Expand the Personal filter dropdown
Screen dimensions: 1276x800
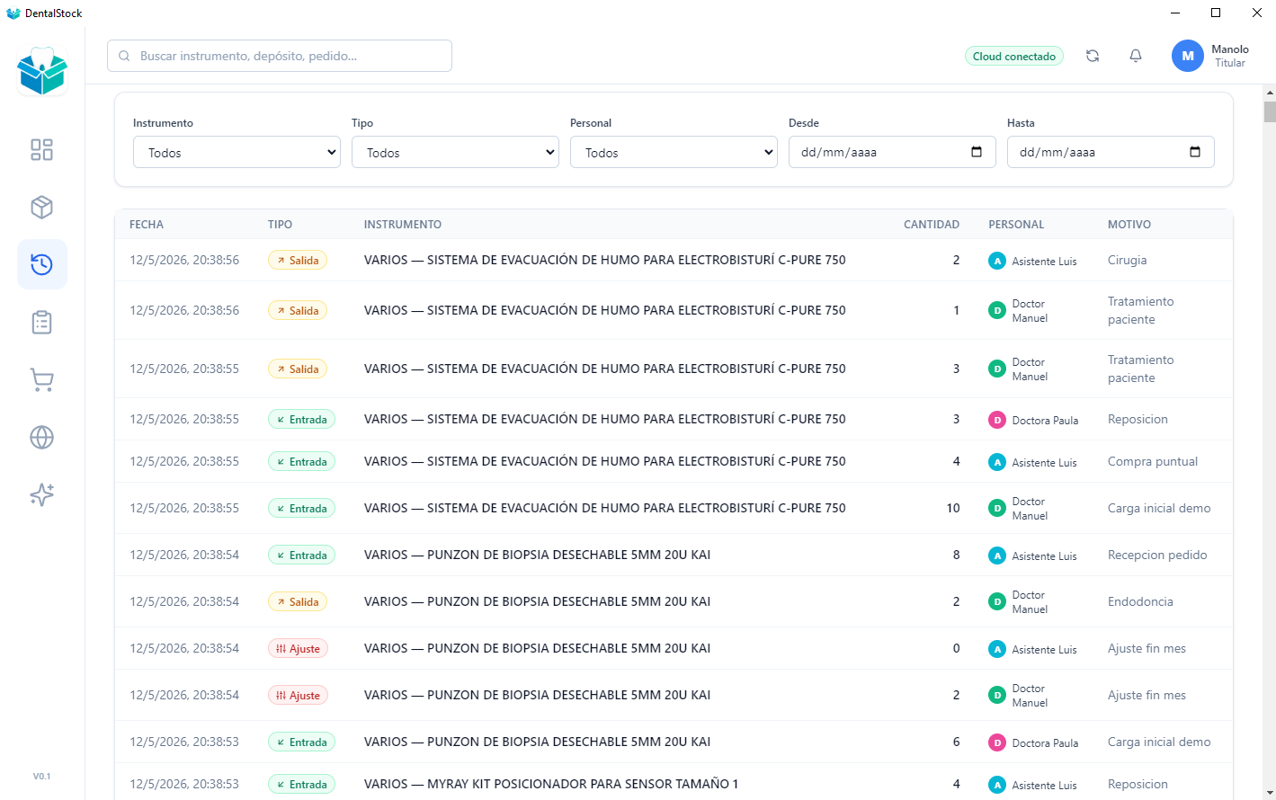tap(674, 152)
